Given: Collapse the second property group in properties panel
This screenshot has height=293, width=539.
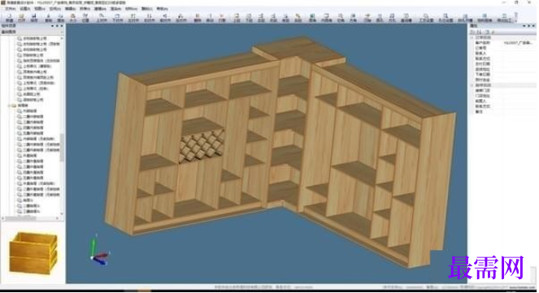Looking at the screenshot, I should pyautogui.click(x=472, y=85).
